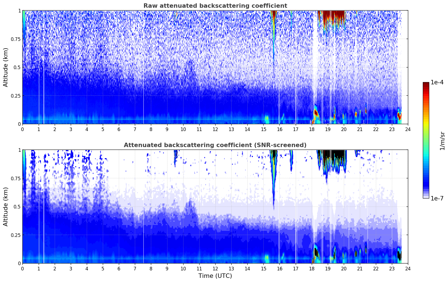Select the "1e-4" colorbar maximum label
448x282 pixels.
[x=437, y=82]
